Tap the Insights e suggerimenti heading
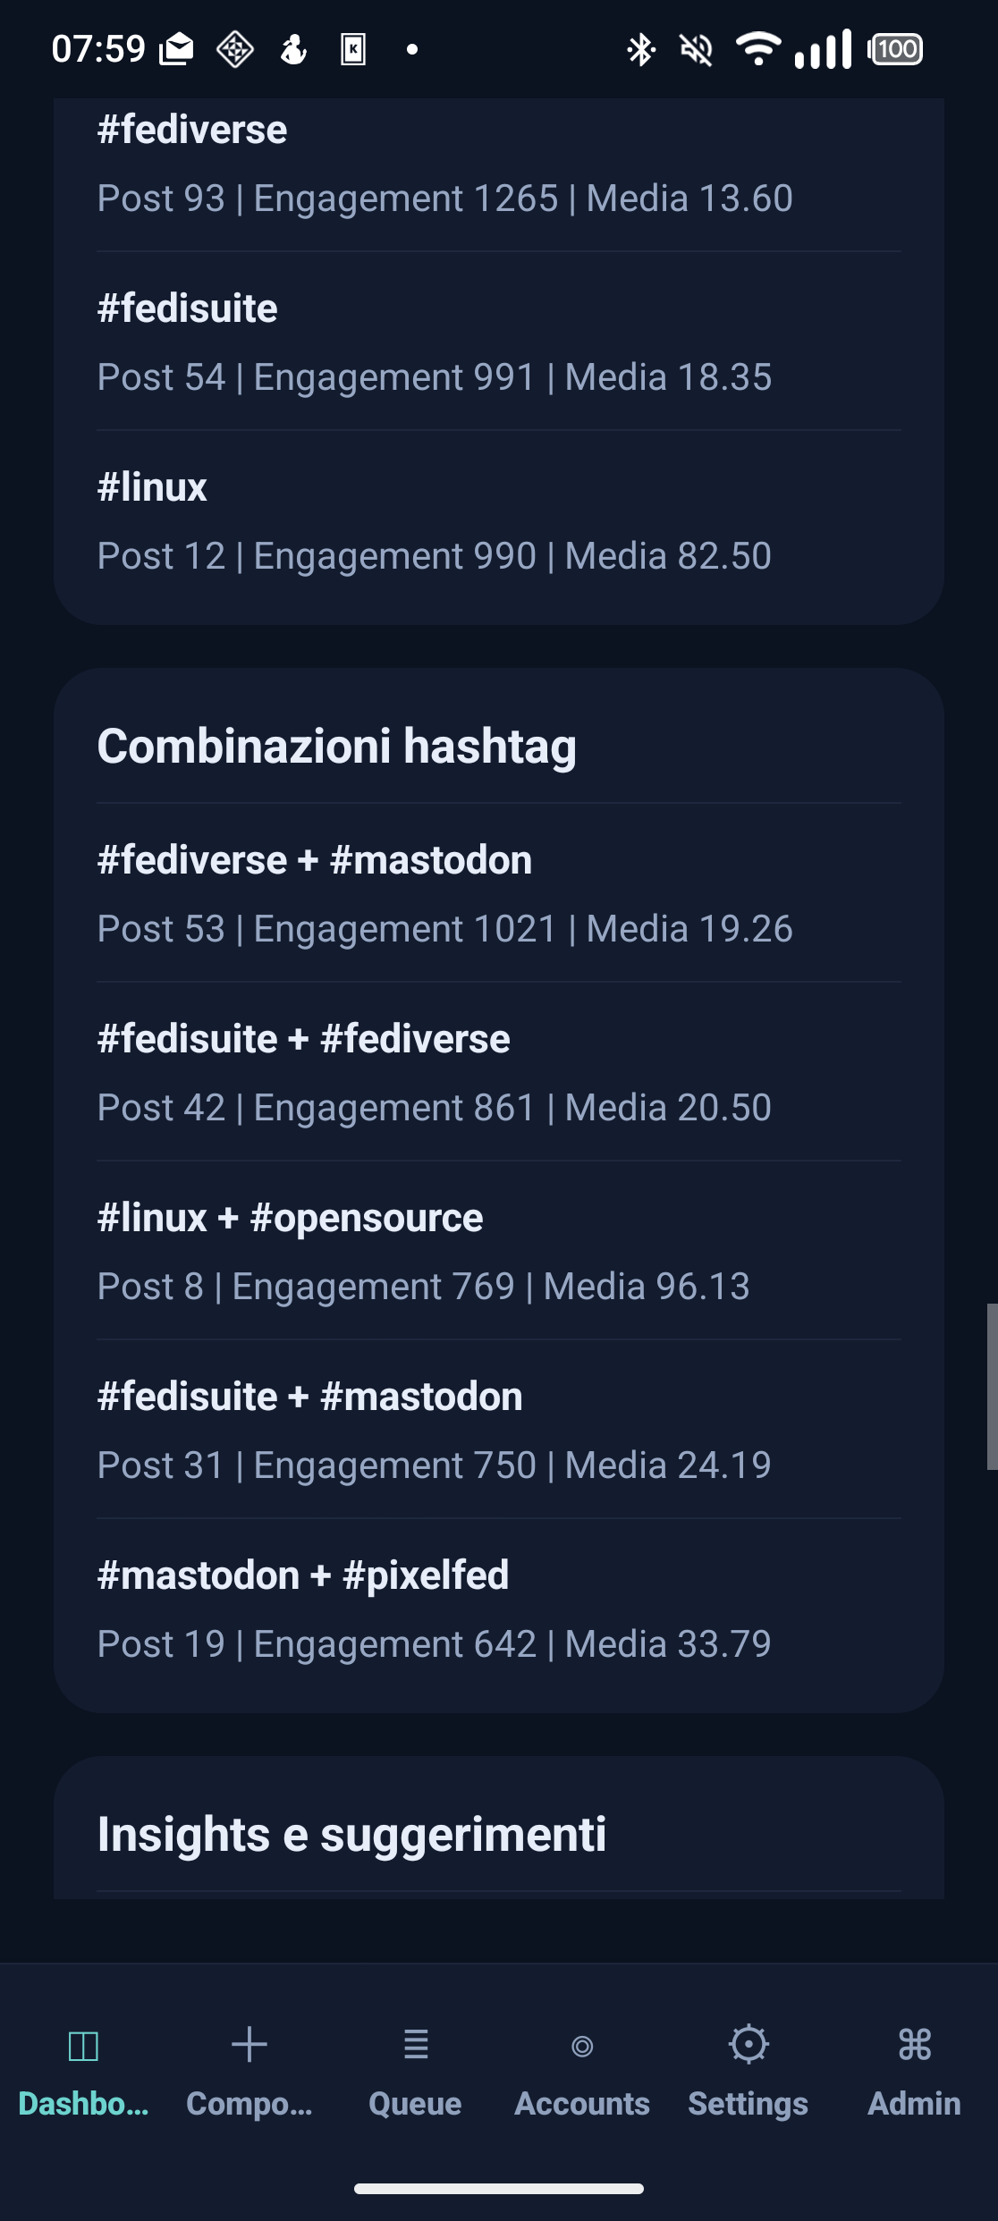Viewport: 998px width, 2221px height. tap(351, 1835)
